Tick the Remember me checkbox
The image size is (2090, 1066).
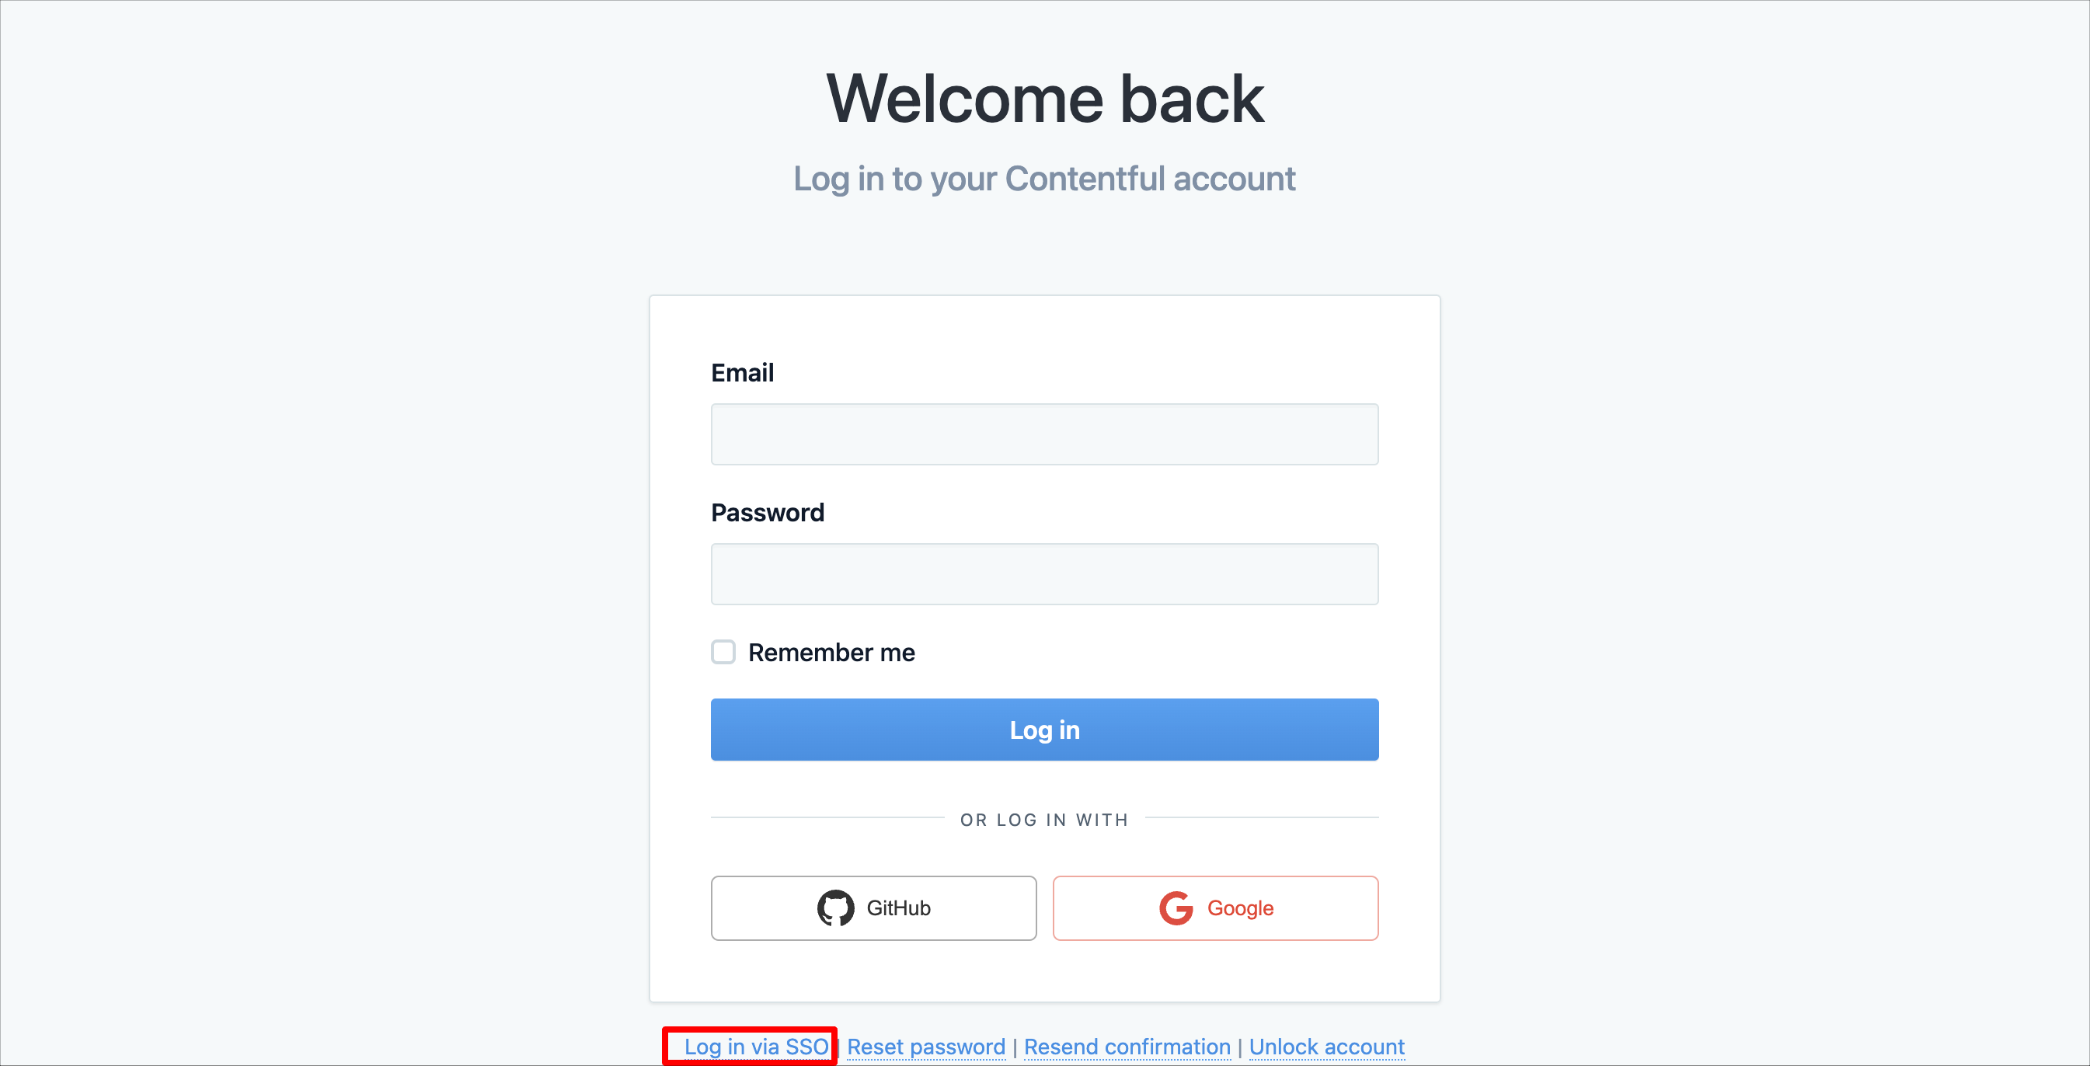click(723, 651)
